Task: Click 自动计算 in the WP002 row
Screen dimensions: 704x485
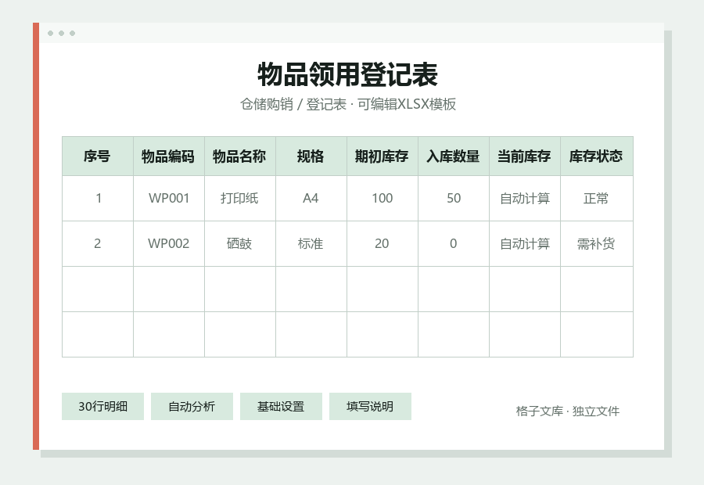Action: click(524, 243)
